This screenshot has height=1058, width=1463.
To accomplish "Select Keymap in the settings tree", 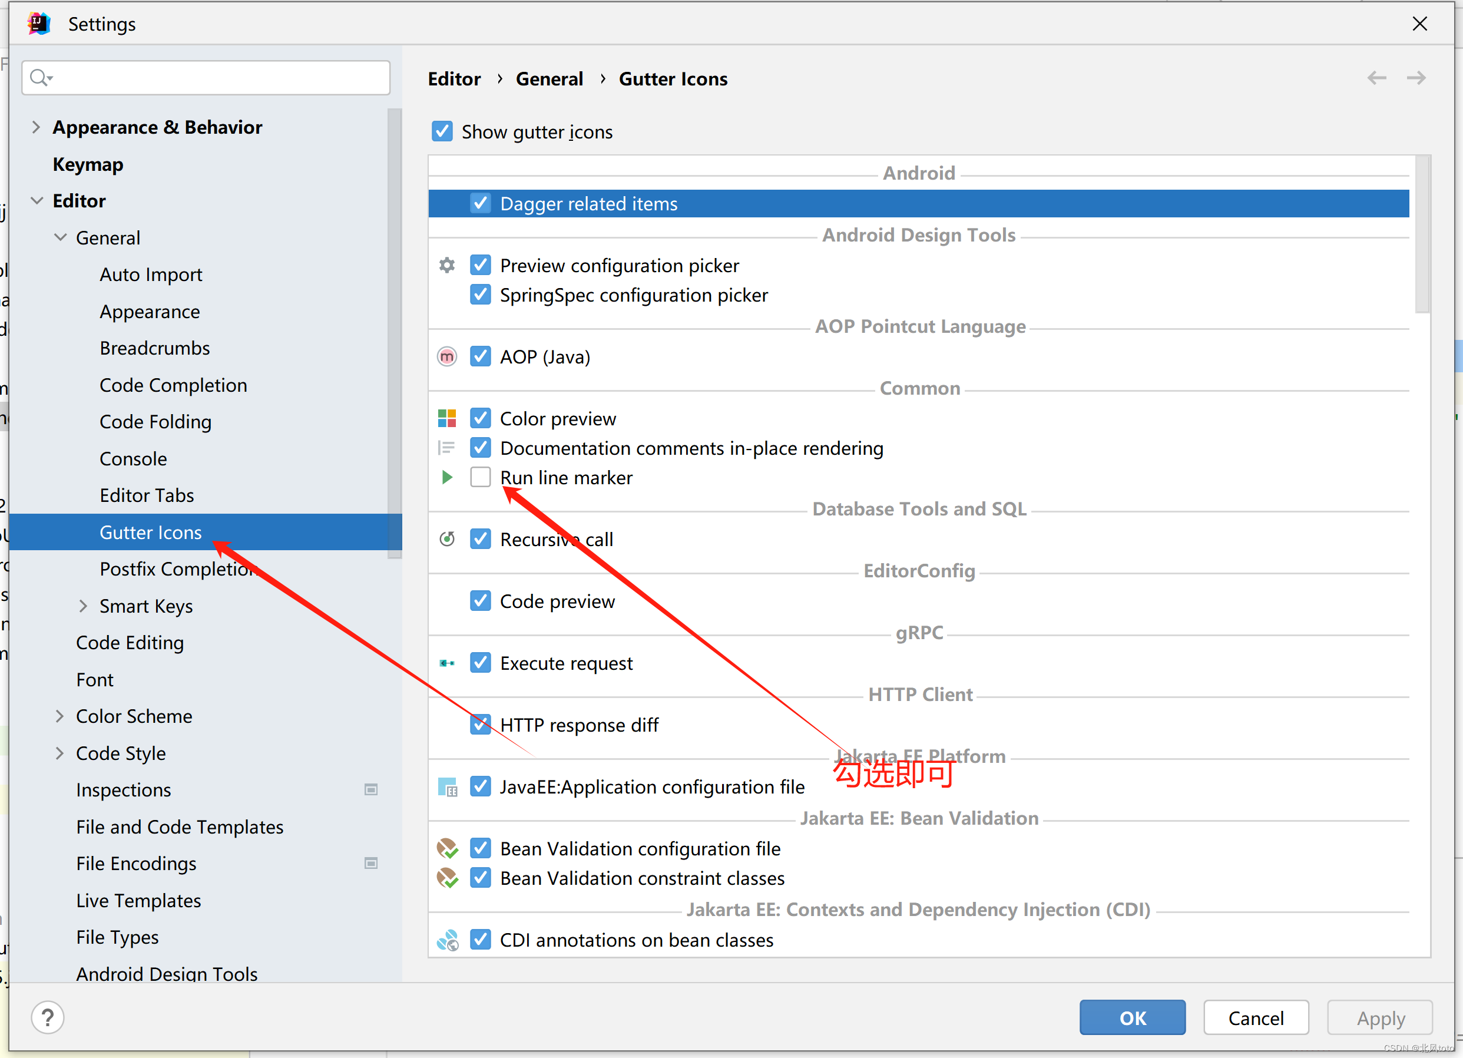I will (x=88, y=164).
